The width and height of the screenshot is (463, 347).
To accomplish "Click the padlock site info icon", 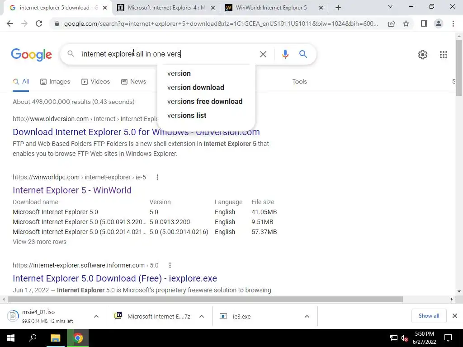I will coord(57,23).
